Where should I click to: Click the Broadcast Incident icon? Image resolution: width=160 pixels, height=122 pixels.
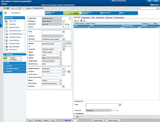(x=6, y=27)
